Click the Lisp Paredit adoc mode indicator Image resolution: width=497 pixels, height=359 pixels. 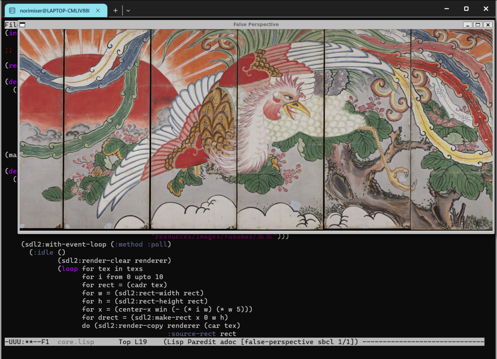pos(200,342)
